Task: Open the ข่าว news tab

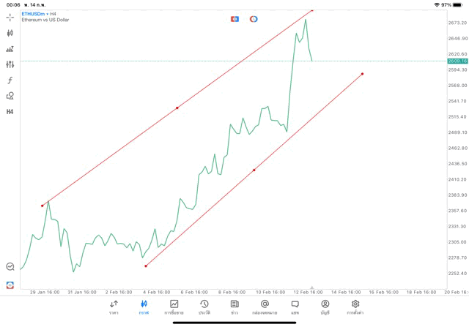Action: pos(234,307)
